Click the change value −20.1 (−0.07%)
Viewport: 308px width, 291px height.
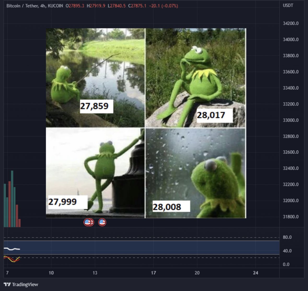click(x=164, y=6)
